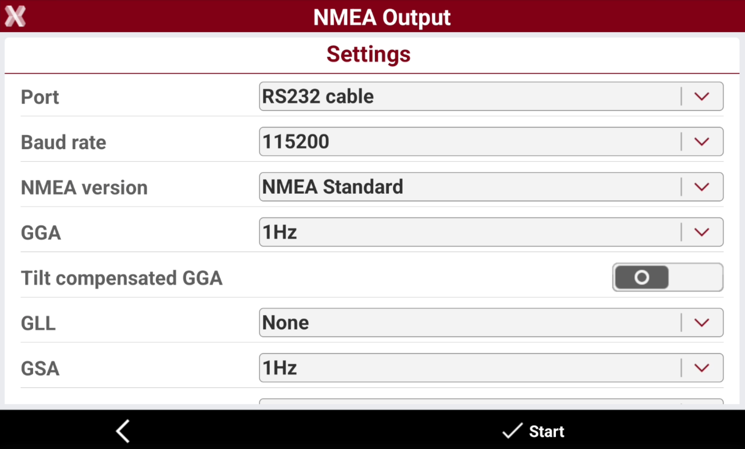Image resolution: width=745 pixels, height=449 pixels.
Task: Select the Settings tab header
Action: click(368, 54)
